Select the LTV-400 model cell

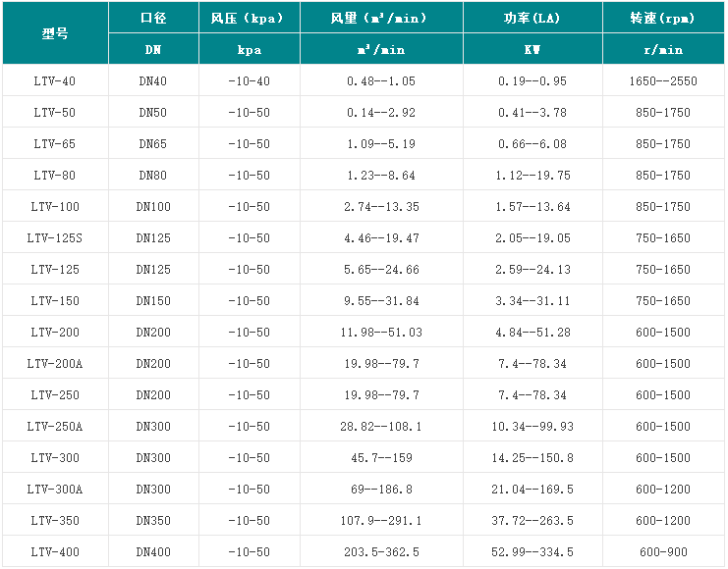(x=55, y=552)
